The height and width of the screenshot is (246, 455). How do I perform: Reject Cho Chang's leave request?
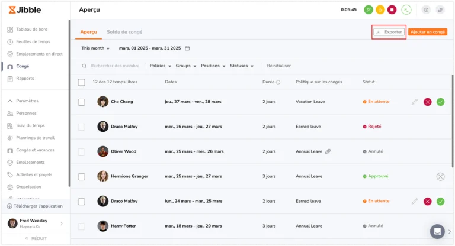pyautogui.click(x=427, y=102)
